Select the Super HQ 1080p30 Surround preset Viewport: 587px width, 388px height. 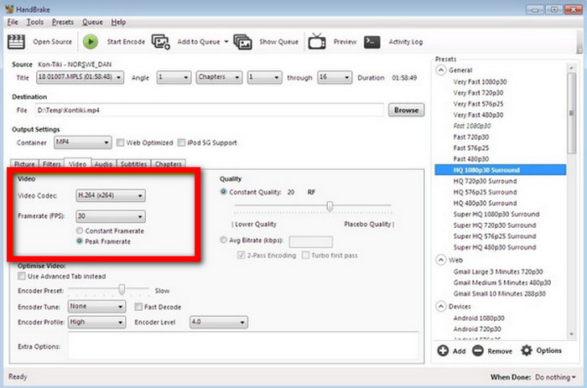coord(496,214)
